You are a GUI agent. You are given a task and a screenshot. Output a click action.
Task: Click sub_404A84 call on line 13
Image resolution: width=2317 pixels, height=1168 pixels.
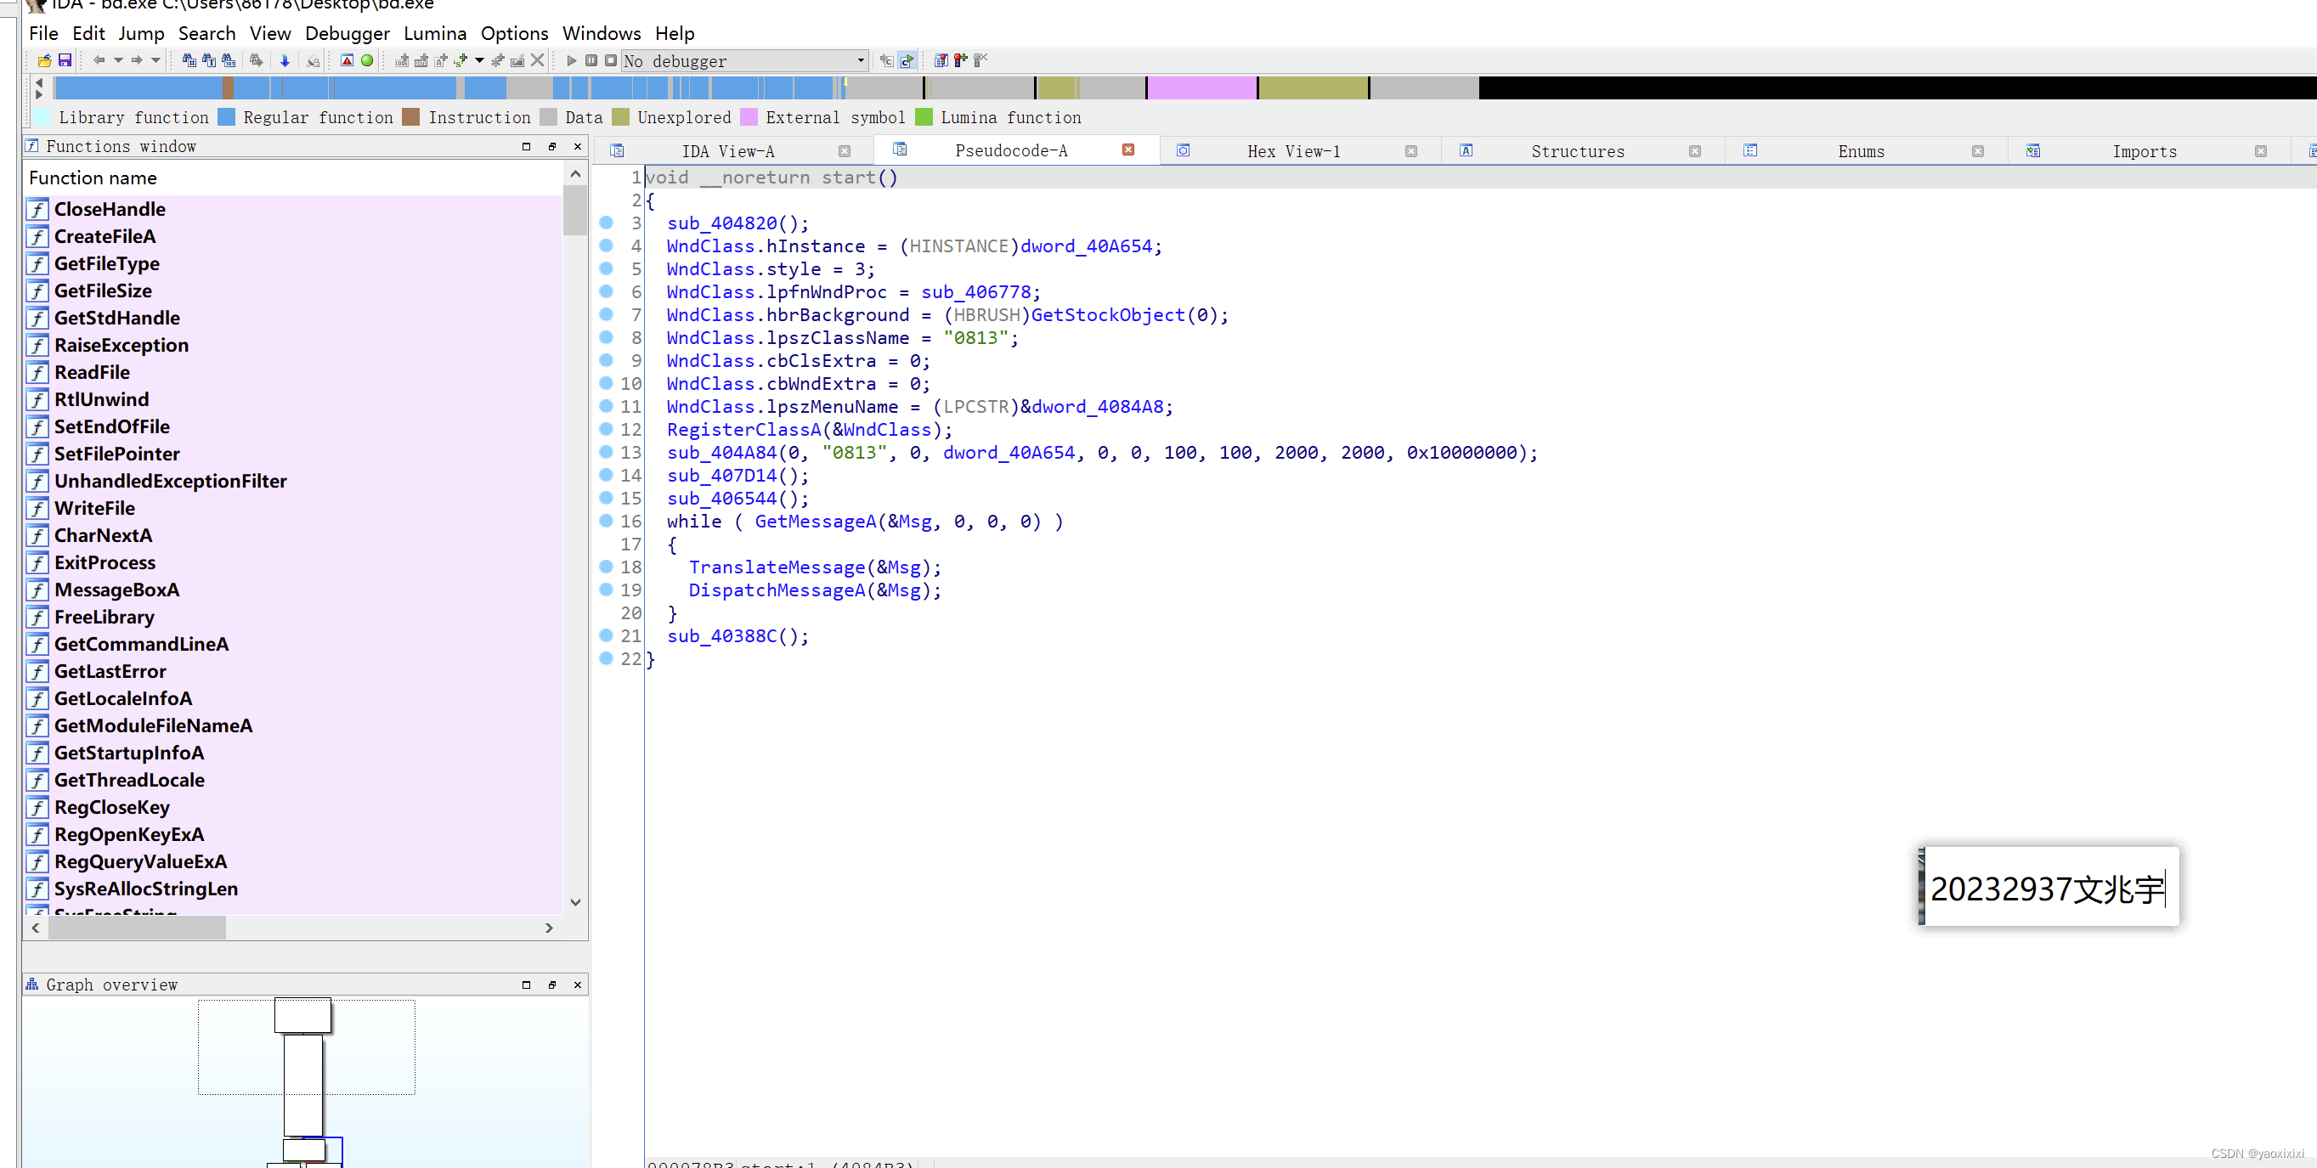(x=721, y=452)
